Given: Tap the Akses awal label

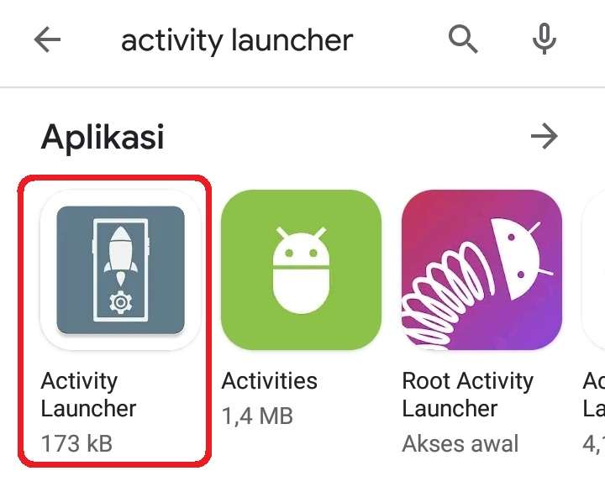Looking at the screenshot, I should tap(460, 443).
